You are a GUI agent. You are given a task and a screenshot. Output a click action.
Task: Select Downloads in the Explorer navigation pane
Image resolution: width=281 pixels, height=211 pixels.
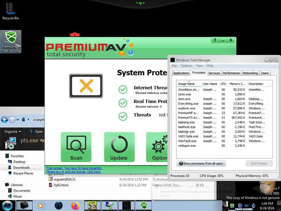pyautogui.click(x=21, y=167)
